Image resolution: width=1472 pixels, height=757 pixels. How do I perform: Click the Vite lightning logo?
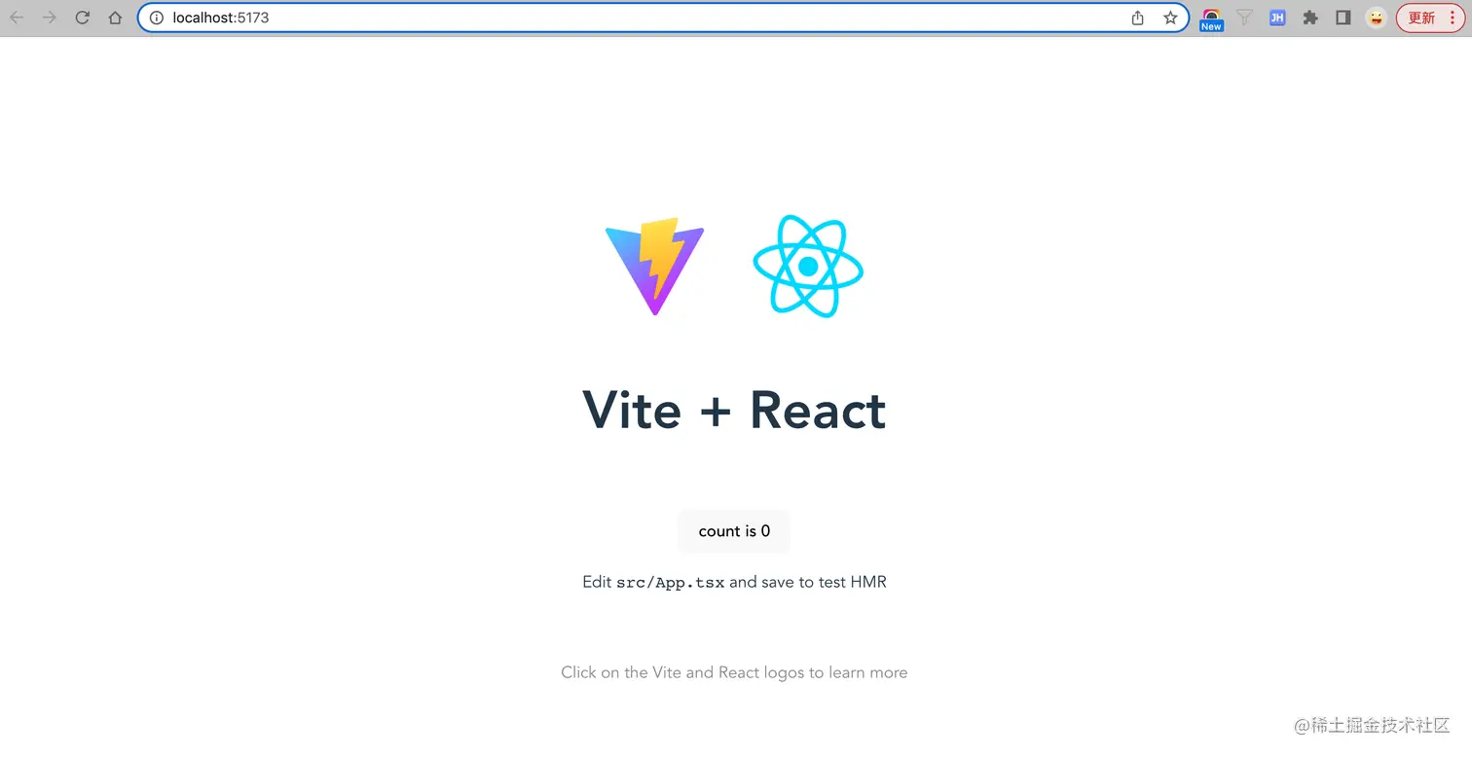click(654, 266)
